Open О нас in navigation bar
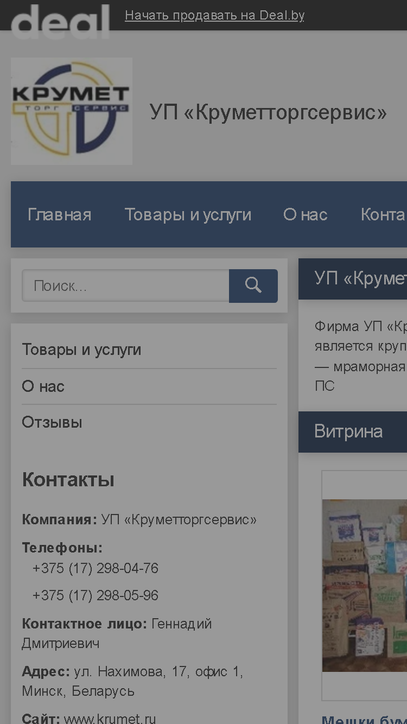Screen dimensions: 407x724 coord(306,214)
